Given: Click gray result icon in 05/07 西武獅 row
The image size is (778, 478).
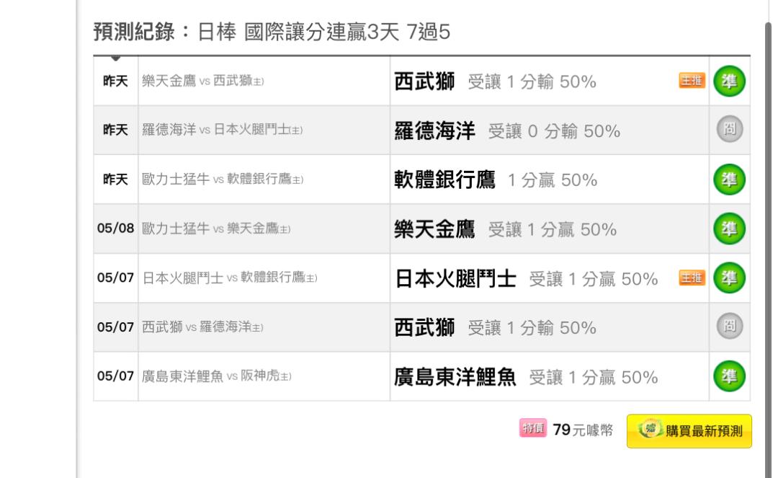Looking at the screenshot, I should pyautogui.click(x=729, y=326).
